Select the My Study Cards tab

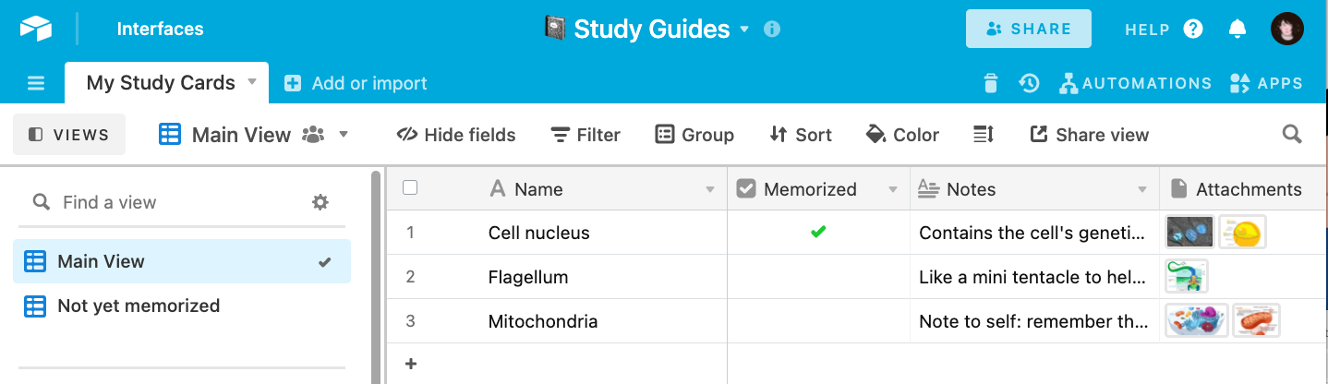point(160,83)
